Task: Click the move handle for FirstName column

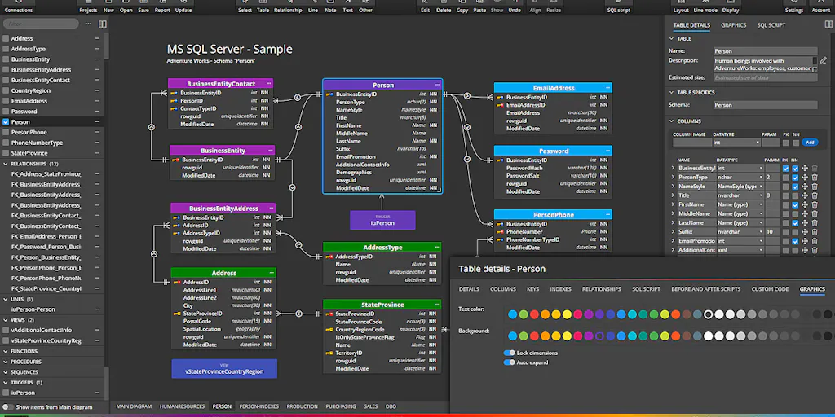Action: pos(805,204)
